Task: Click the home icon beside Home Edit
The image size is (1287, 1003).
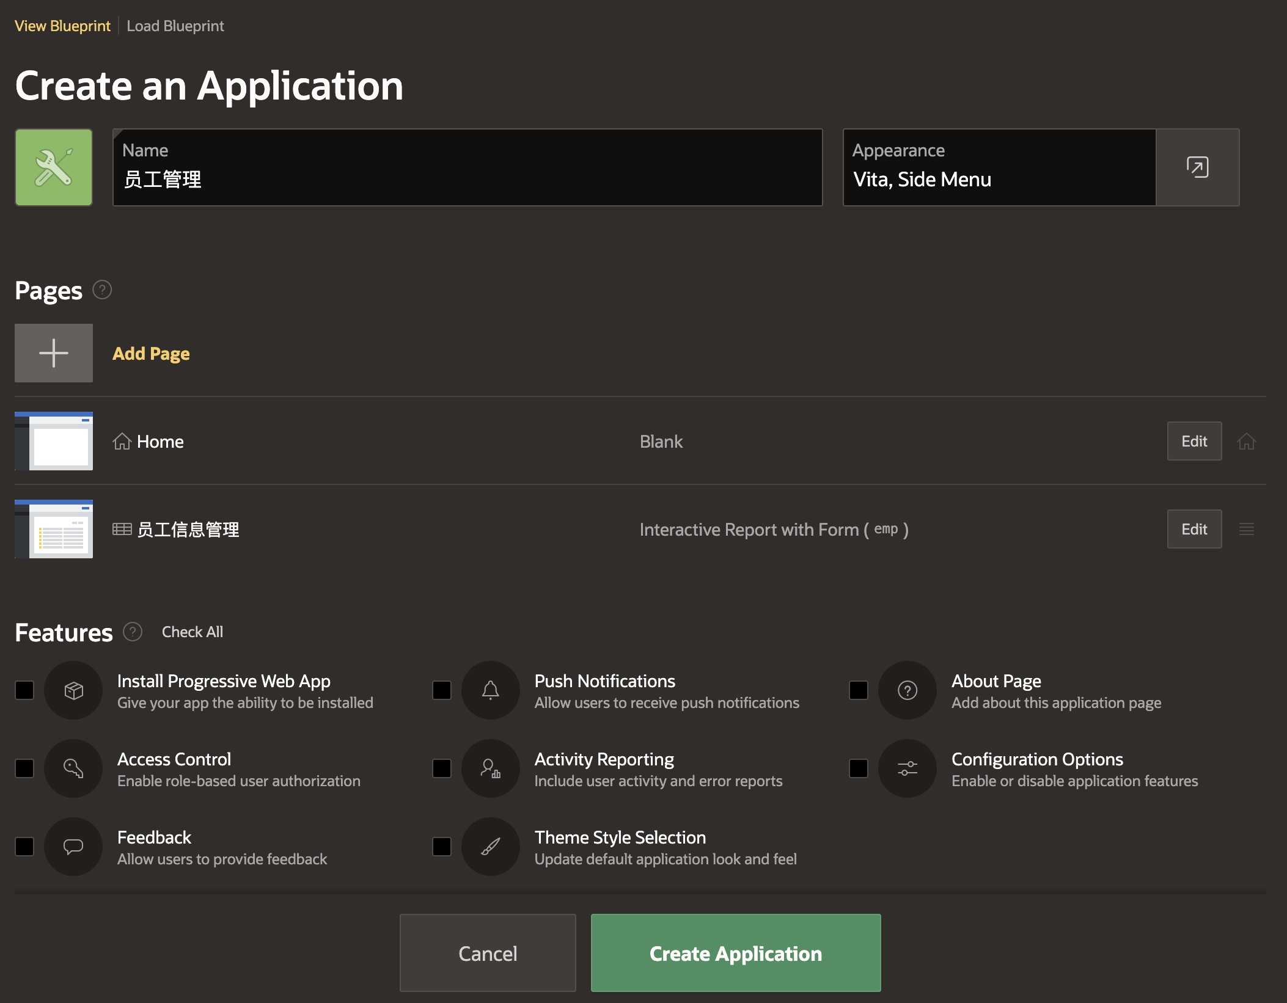Action: (1246, 441)
